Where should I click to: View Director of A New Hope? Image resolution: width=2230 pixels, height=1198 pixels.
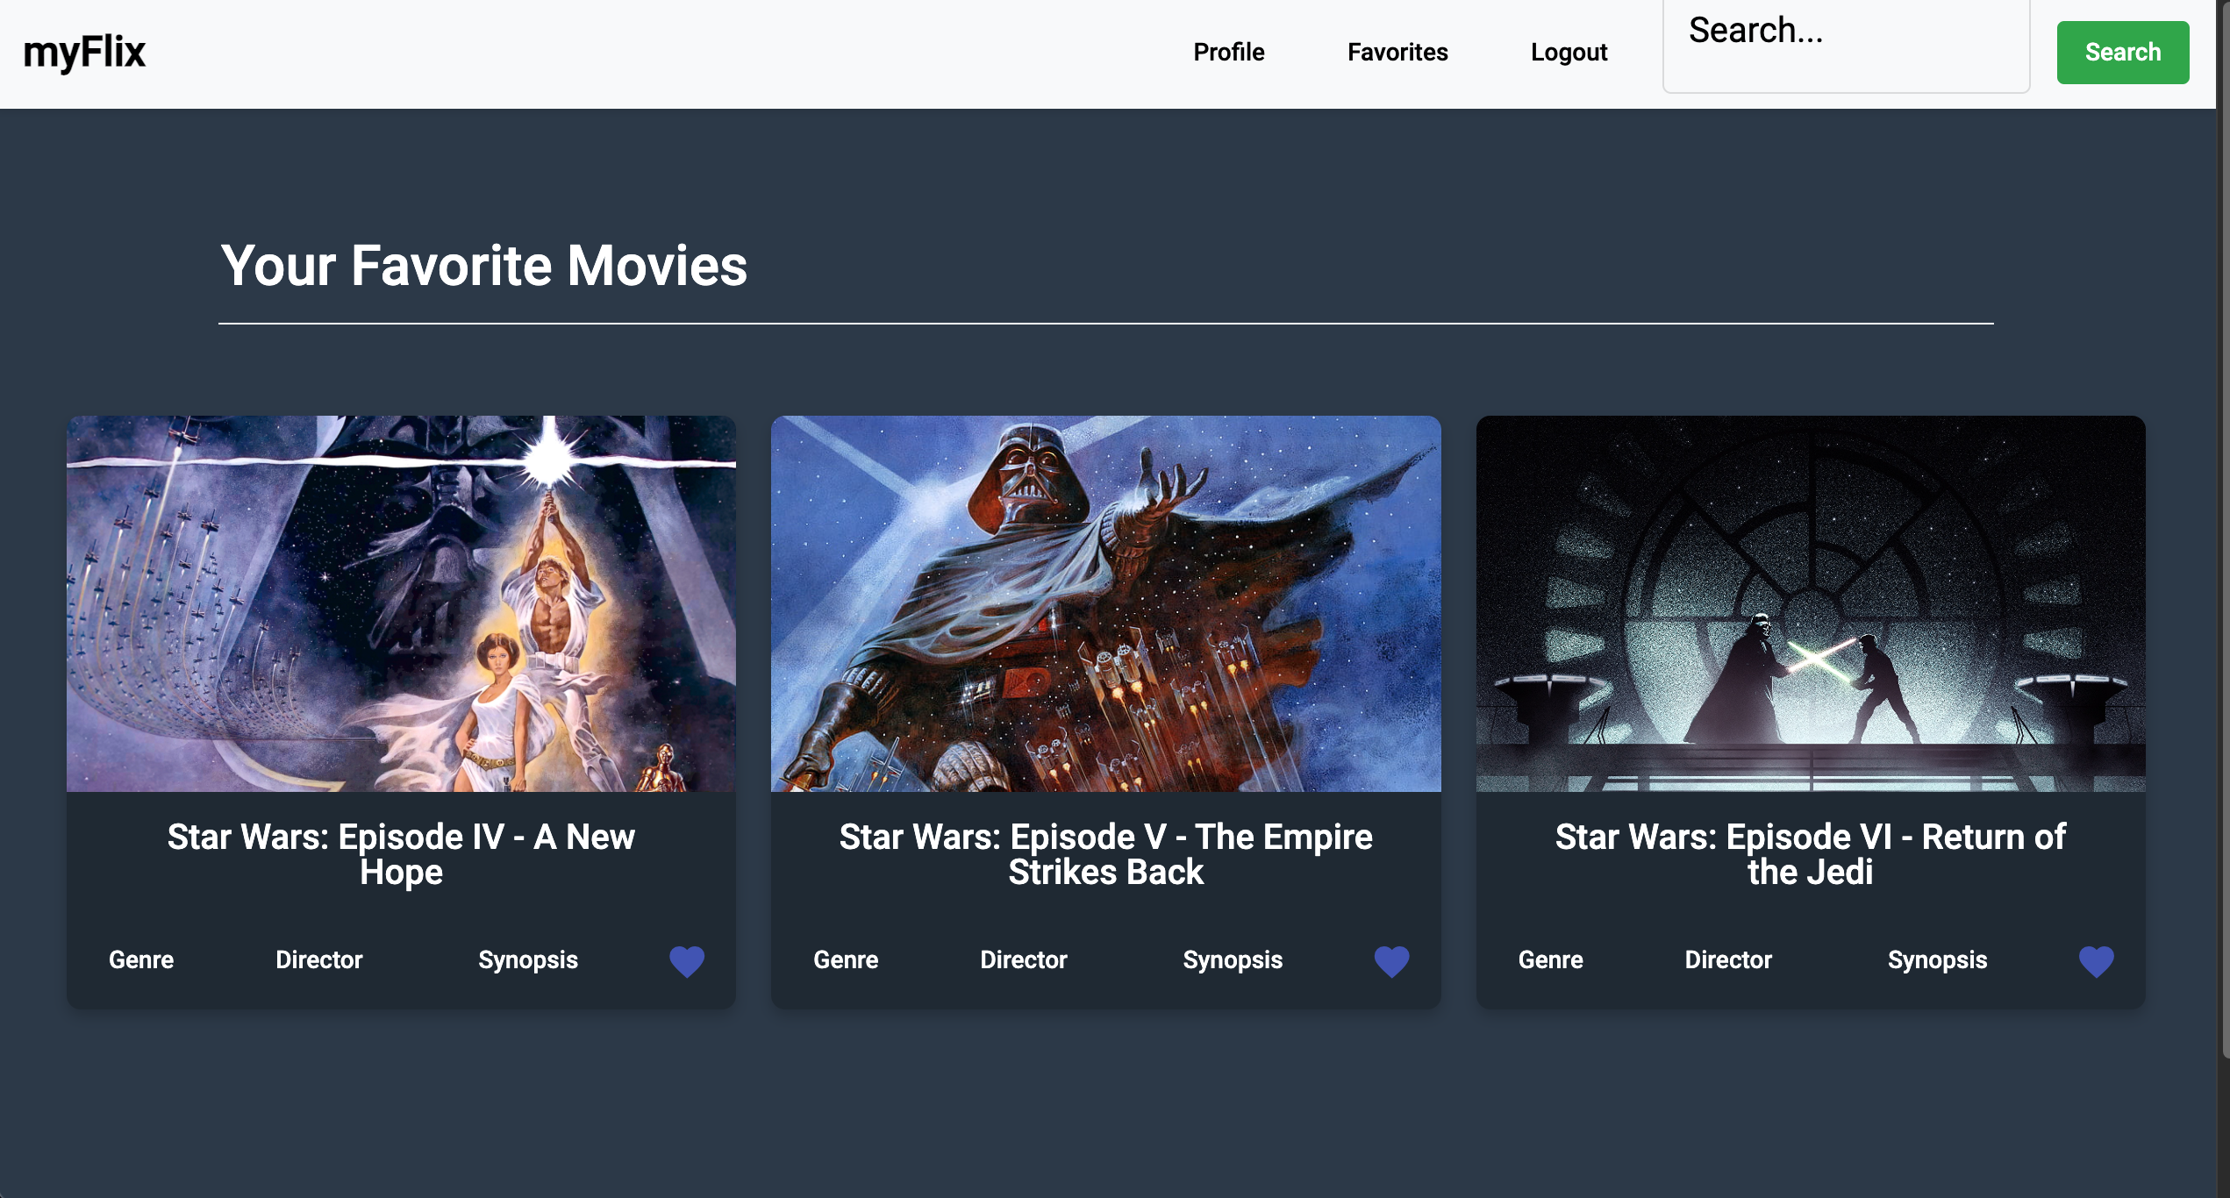coord(318,959)
